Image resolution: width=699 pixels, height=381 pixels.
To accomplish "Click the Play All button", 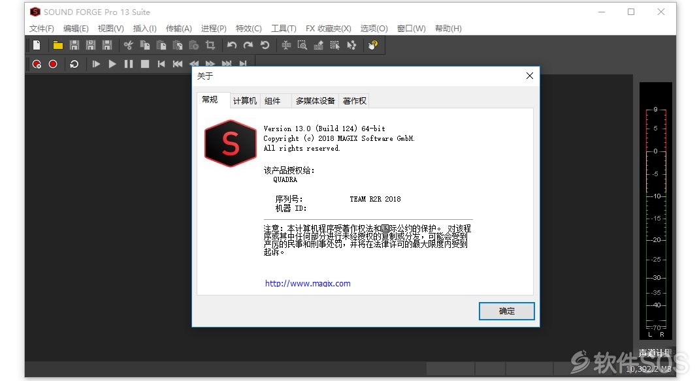I will click(96, 64).
